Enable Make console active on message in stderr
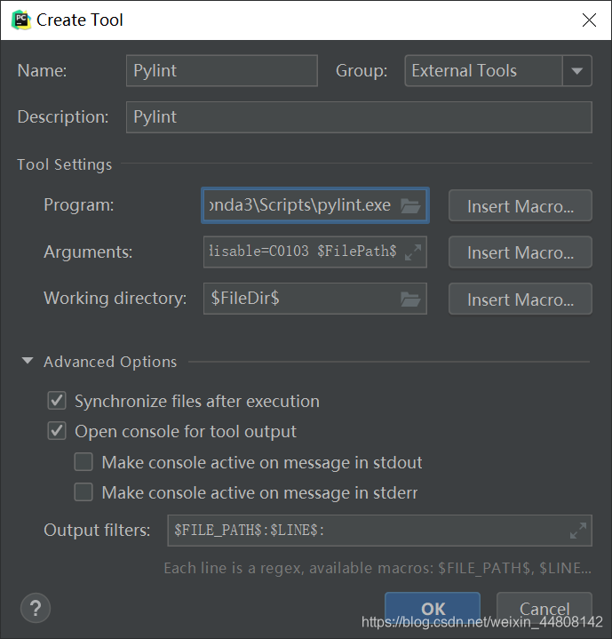This screenshot has height=639, width=612. pos(83,491)
